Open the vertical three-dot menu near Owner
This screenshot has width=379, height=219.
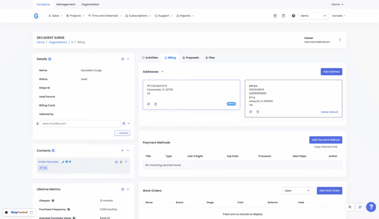340,40
